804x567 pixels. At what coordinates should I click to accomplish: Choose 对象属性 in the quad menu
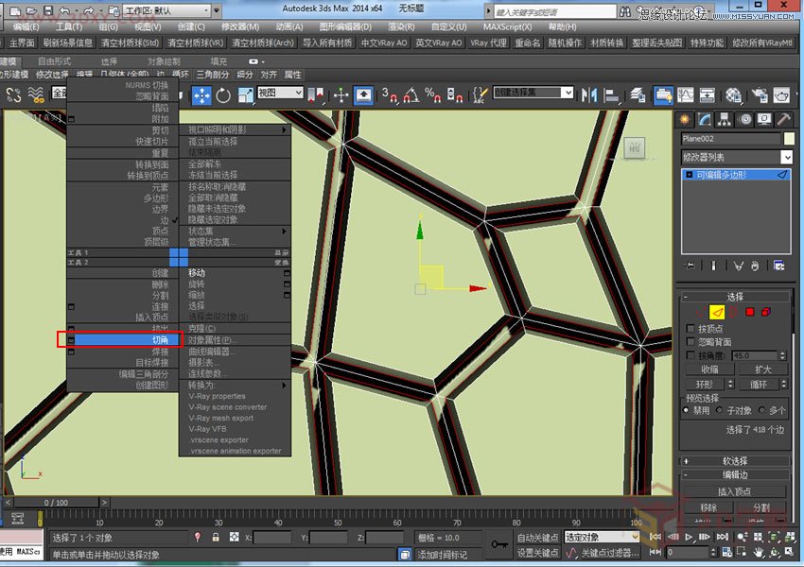235,340
